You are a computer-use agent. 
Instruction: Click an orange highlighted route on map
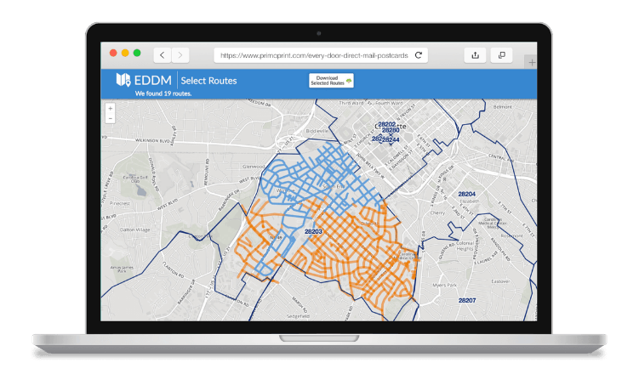(357, 255)
